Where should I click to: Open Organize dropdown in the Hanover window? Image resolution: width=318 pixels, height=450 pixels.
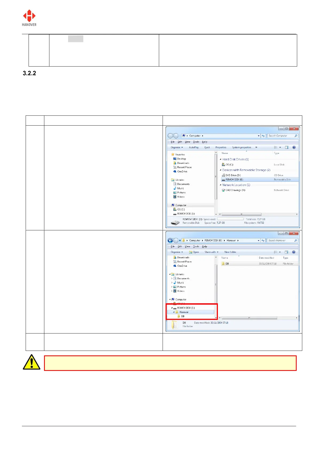pyautogui.click(x=177, y=252)
